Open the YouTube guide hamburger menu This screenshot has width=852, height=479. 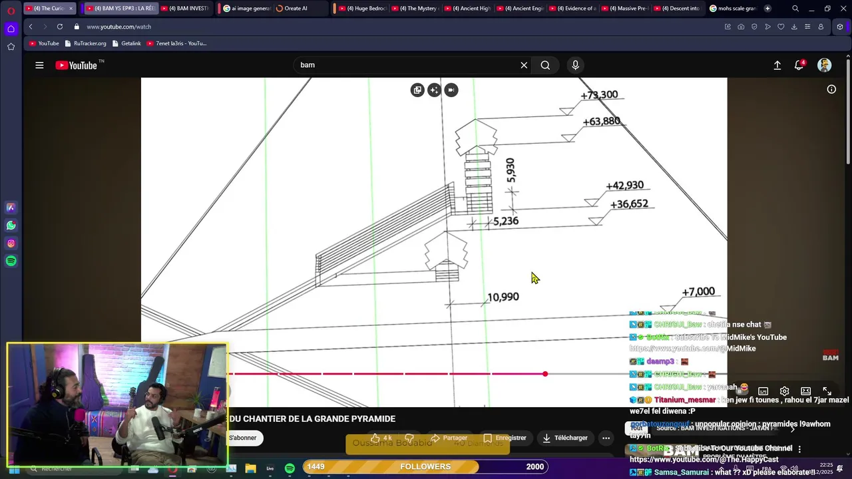click(39, 65)
